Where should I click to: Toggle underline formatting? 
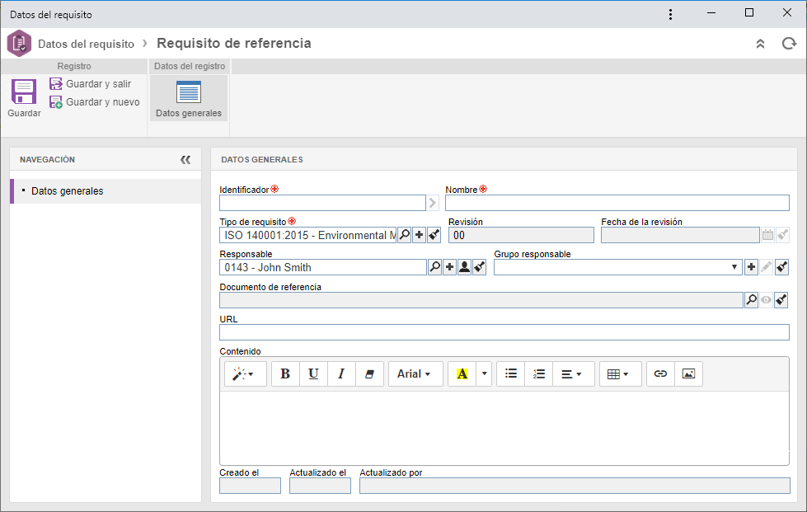coord(313,374)
